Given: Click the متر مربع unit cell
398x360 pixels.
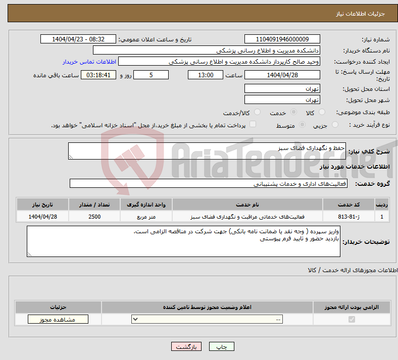Looking at the screenshot, I should tap(146, 217).
